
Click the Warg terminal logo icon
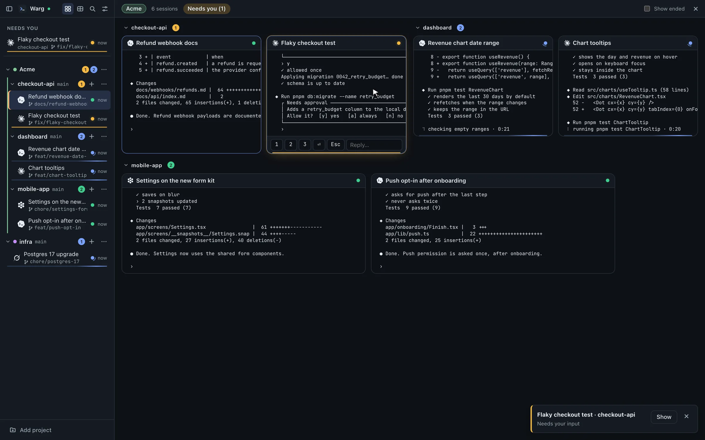click(22, 9)
